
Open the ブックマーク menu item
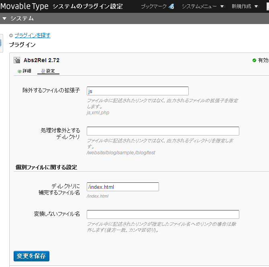click(x=157, y=6)
